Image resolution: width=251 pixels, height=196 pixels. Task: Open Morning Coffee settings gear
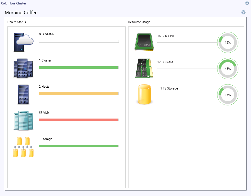coord(243,12)
